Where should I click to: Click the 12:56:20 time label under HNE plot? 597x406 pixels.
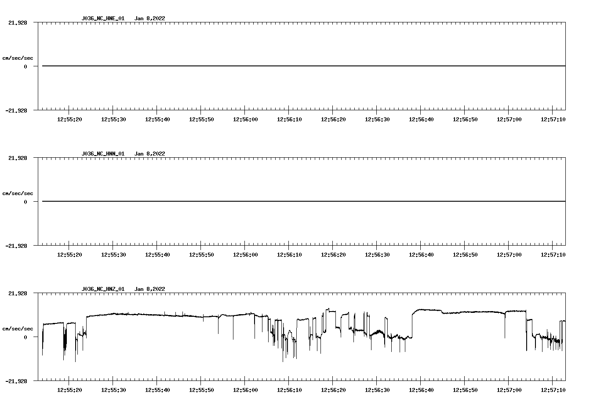click(333, 120)
